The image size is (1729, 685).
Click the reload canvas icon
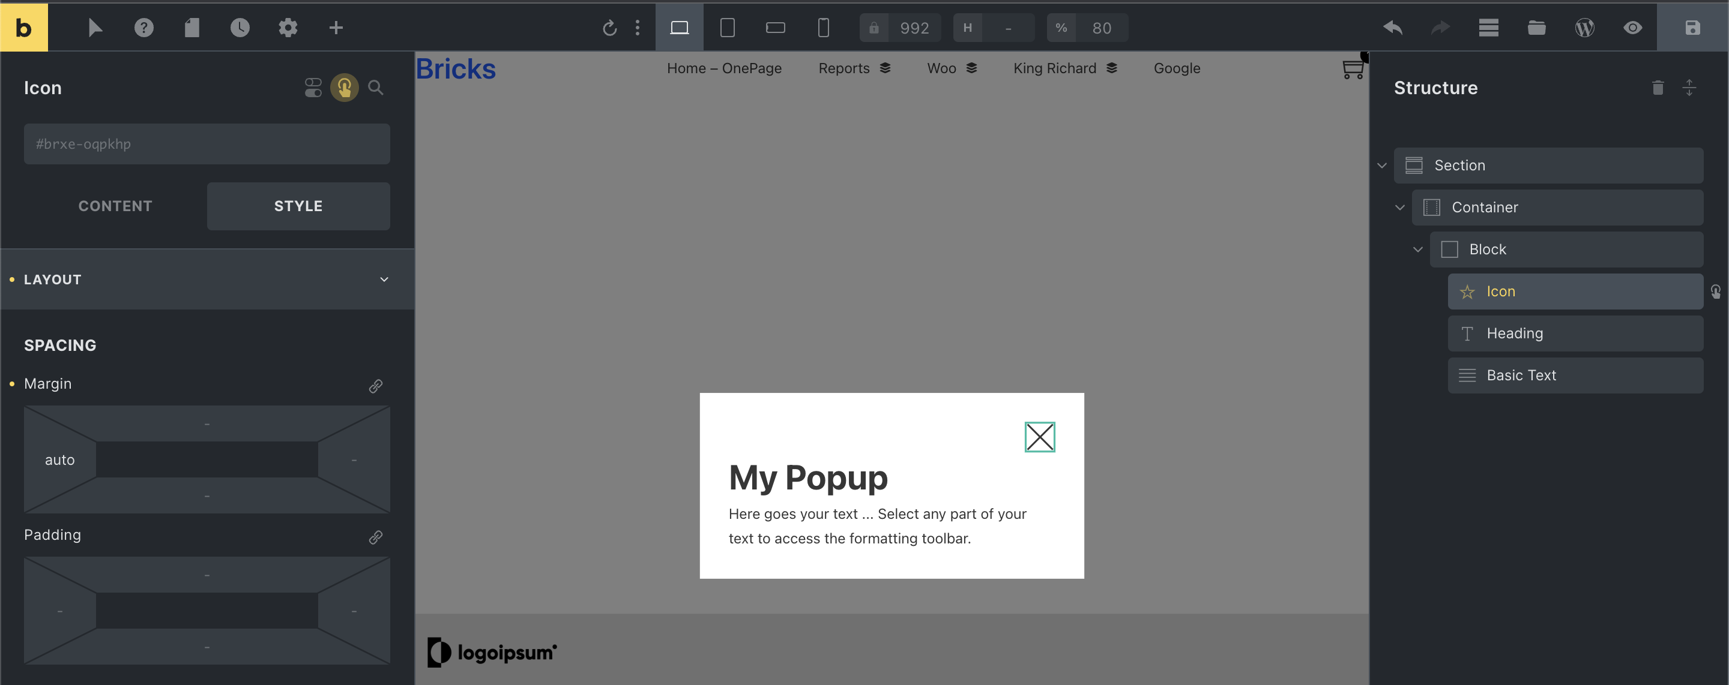point(609,28)
